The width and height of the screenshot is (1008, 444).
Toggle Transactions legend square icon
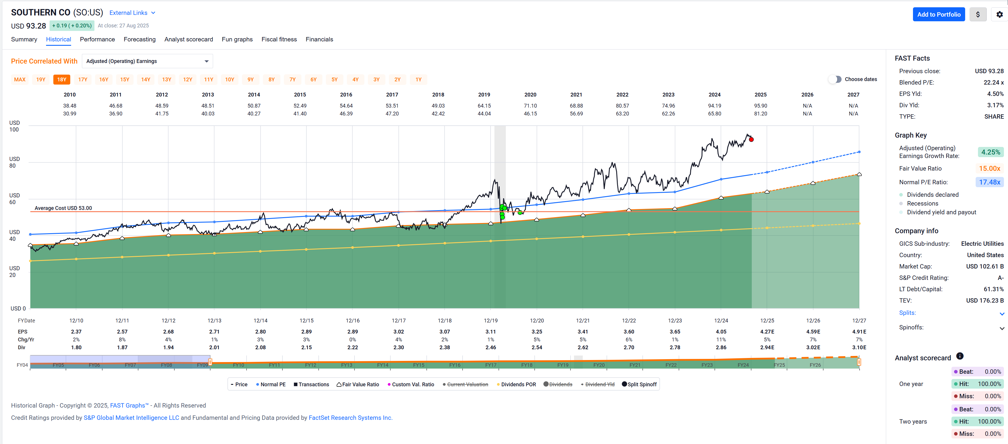click(x=296, y=385)
